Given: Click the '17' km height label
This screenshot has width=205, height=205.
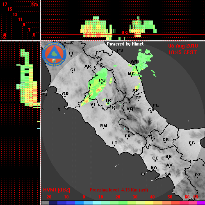Looking at the screenshot, I should point(5,4).
